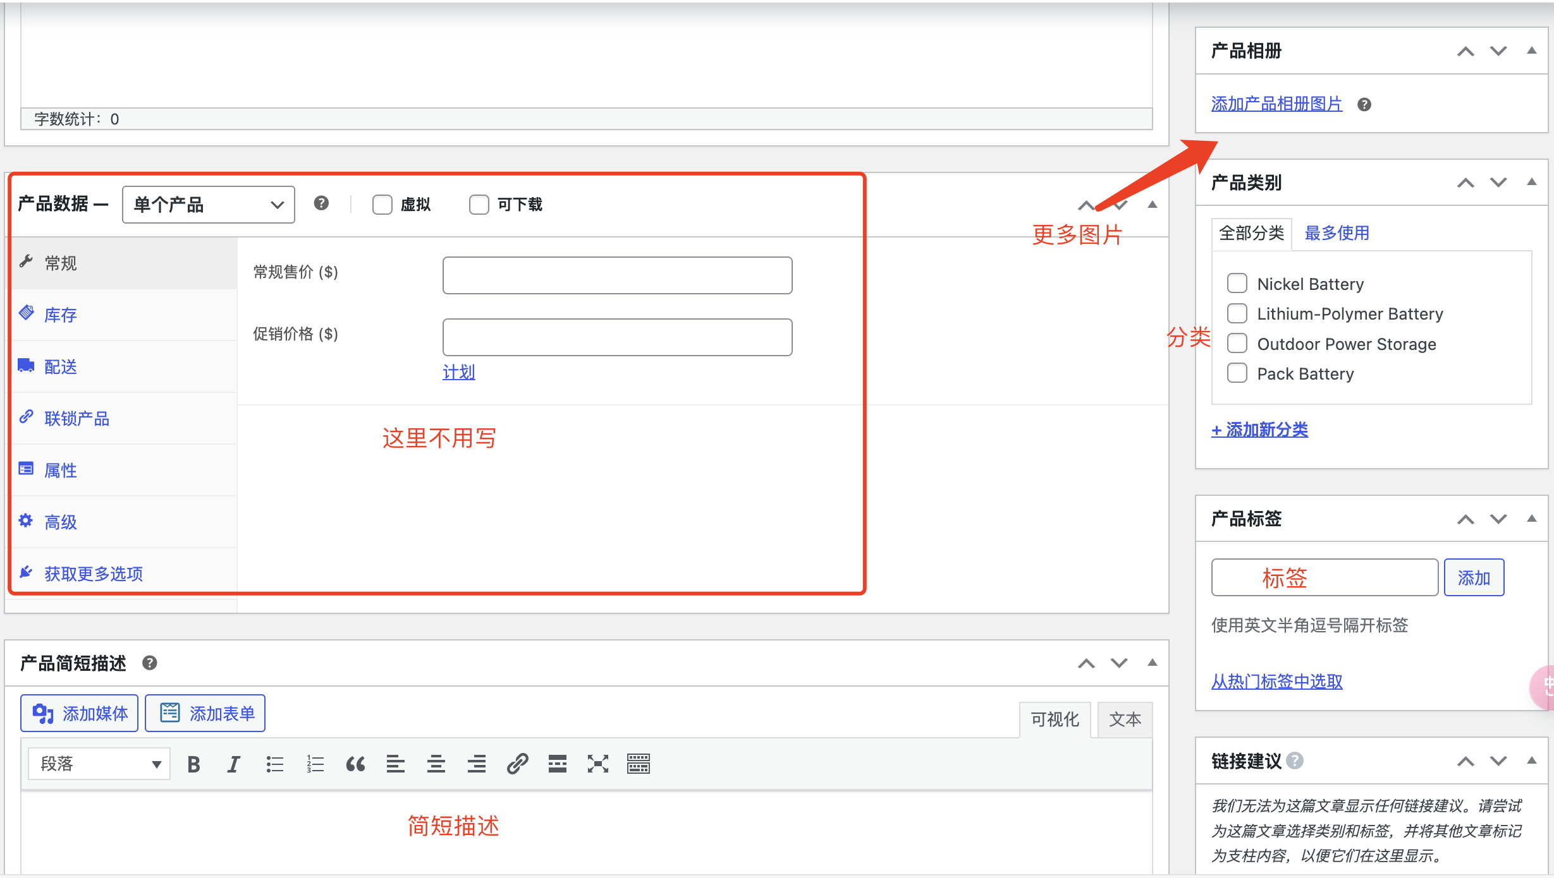The width and height of the screenshot is (1554, 878).
Task: Focus the product tag input field
Action: [1325, 578]
